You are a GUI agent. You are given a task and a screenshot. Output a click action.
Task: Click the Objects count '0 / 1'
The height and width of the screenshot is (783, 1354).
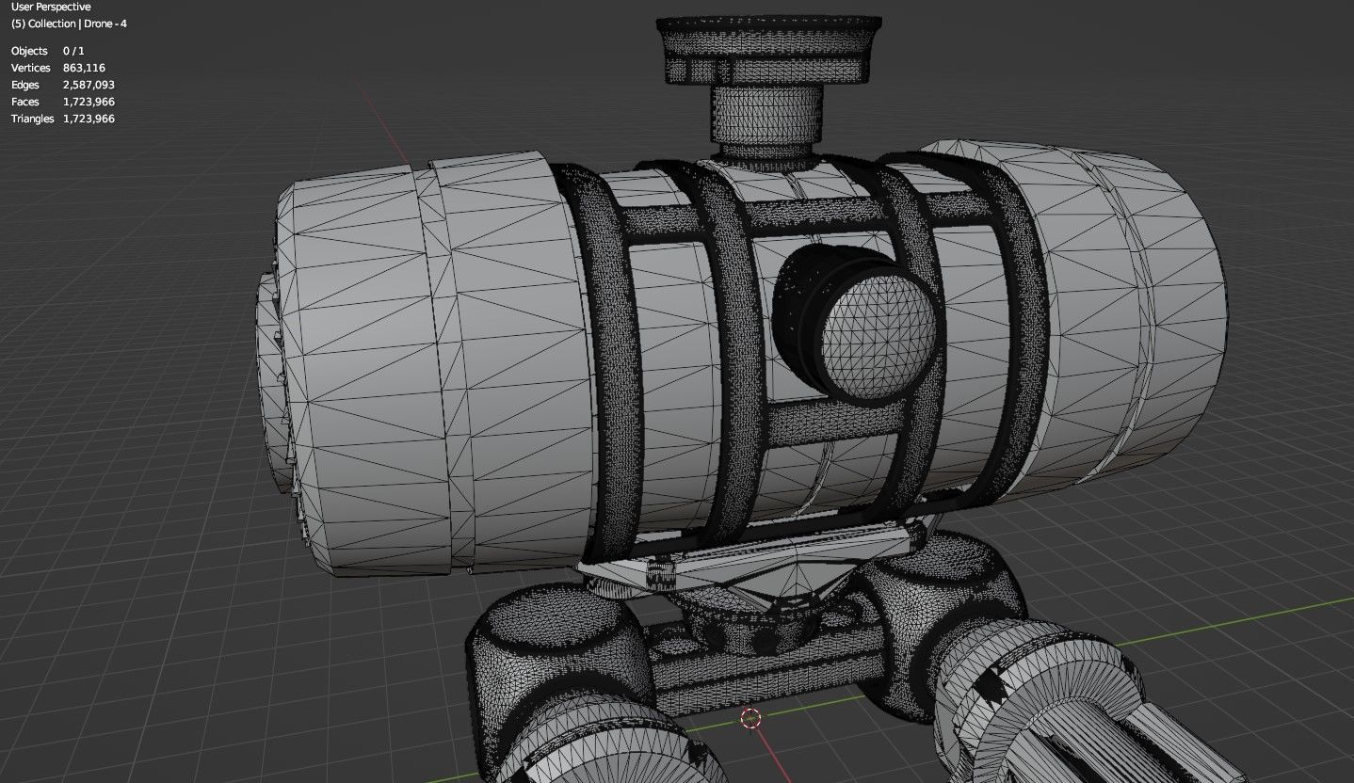coord(73,51)
